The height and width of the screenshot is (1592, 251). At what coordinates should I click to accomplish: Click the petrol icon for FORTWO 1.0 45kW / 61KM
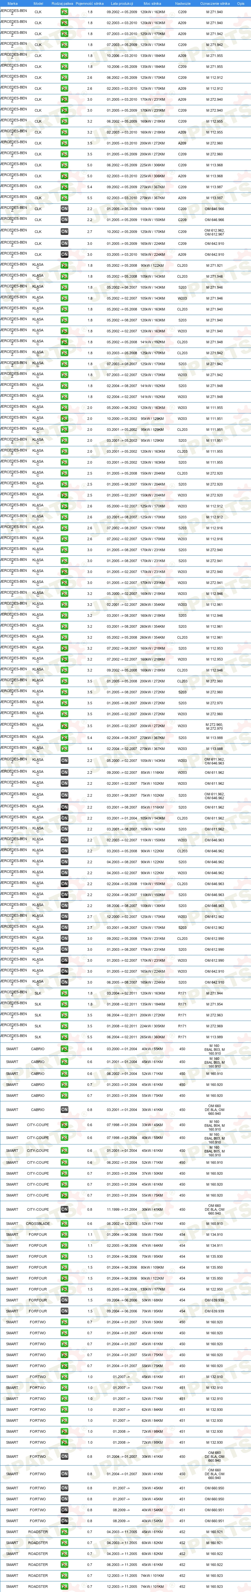(64, 1377)
